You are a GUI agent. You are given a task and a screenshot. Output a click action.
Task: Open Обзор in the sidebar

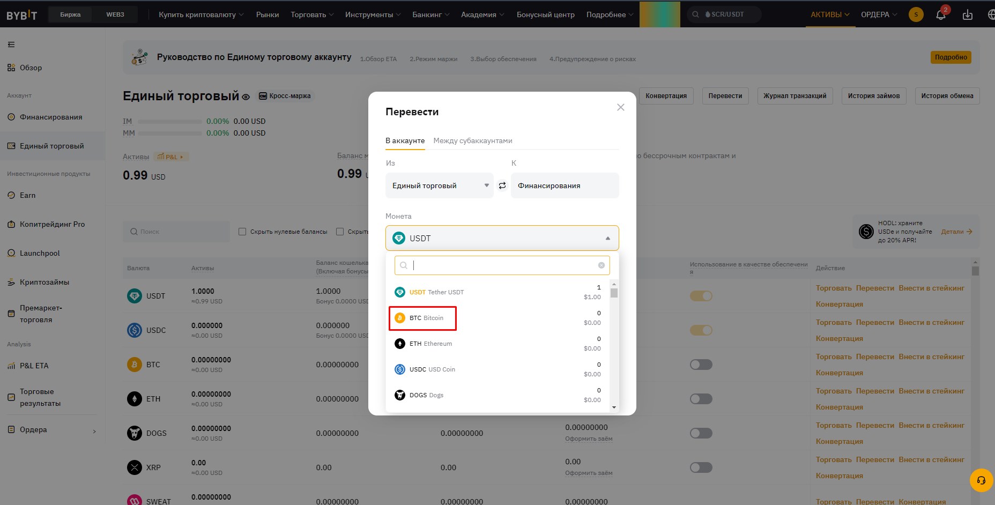pos(31,68)
